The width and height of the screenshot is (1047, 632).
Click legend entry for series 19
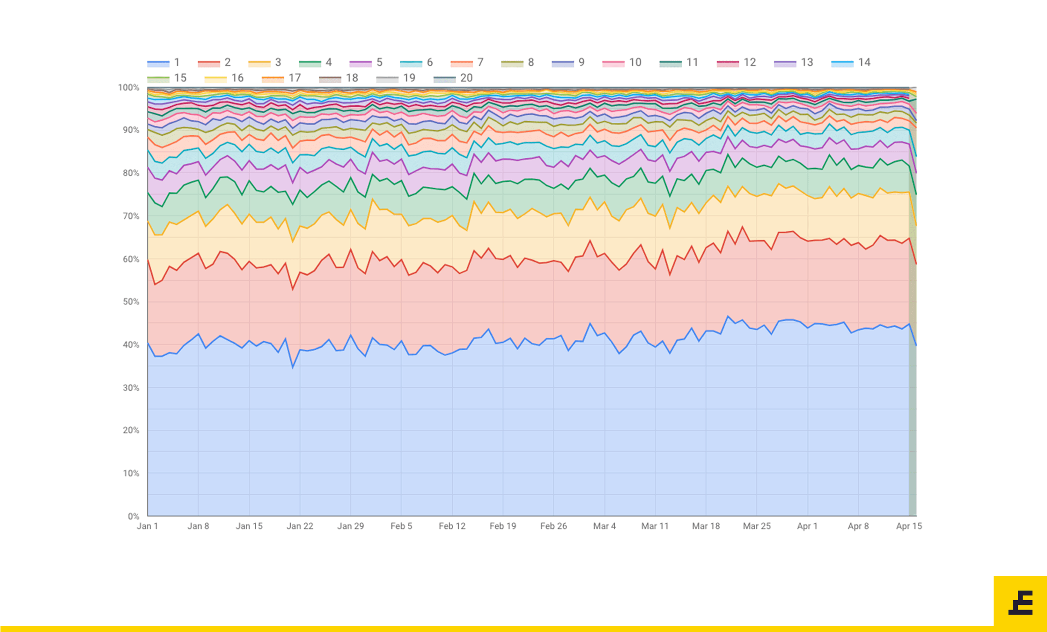click(396, 78)
